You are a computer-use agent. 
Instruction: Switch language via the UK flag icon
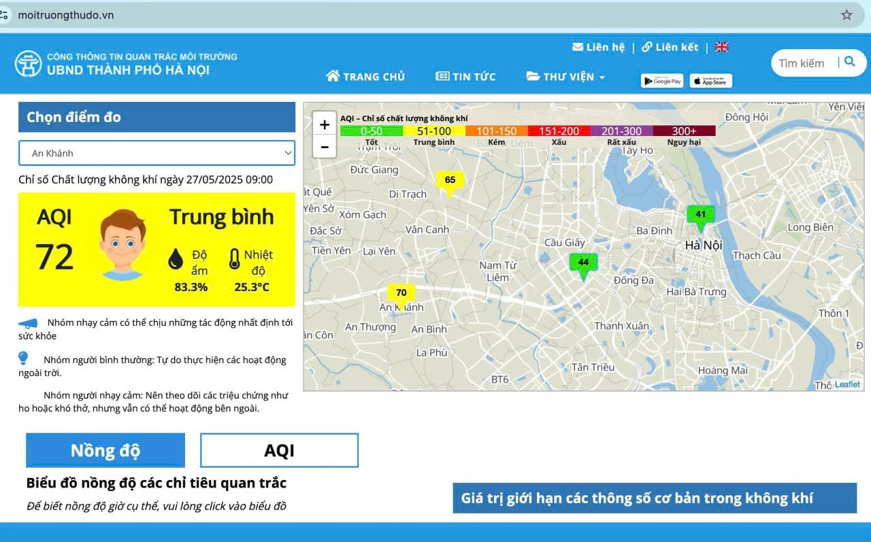721,47
